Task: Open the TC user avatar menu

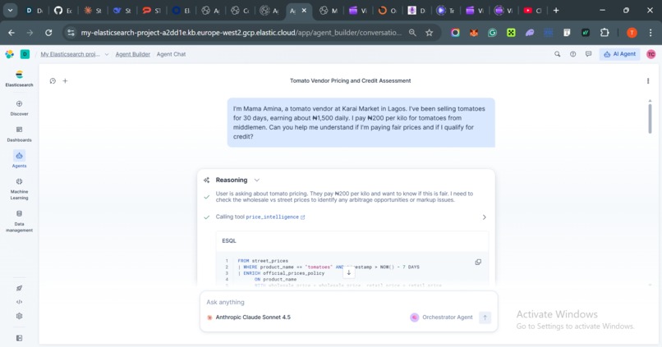Action: [651, 54]
